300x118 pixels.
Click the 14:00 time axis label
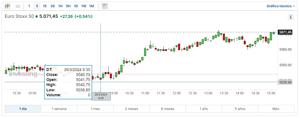[240, 93]
